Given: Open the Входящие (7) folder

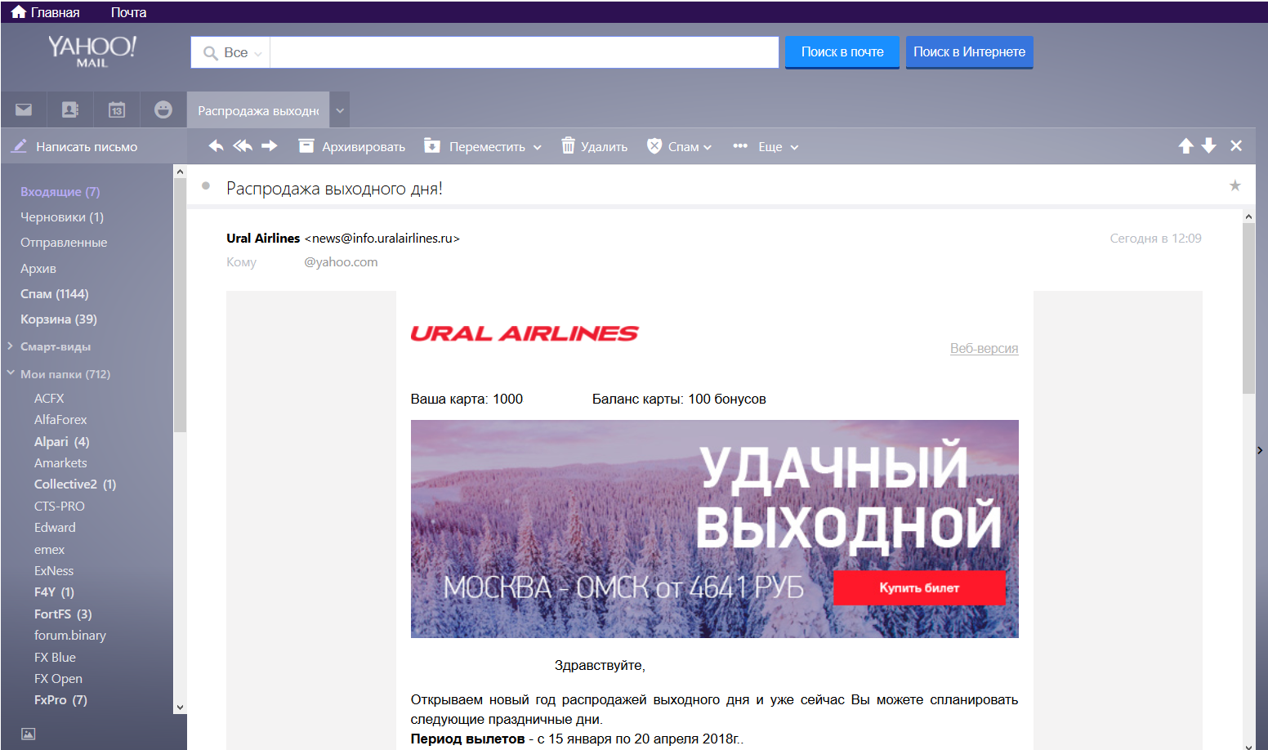Looking at the screenshot, I should pyautogui.click(x=60, y=191).
